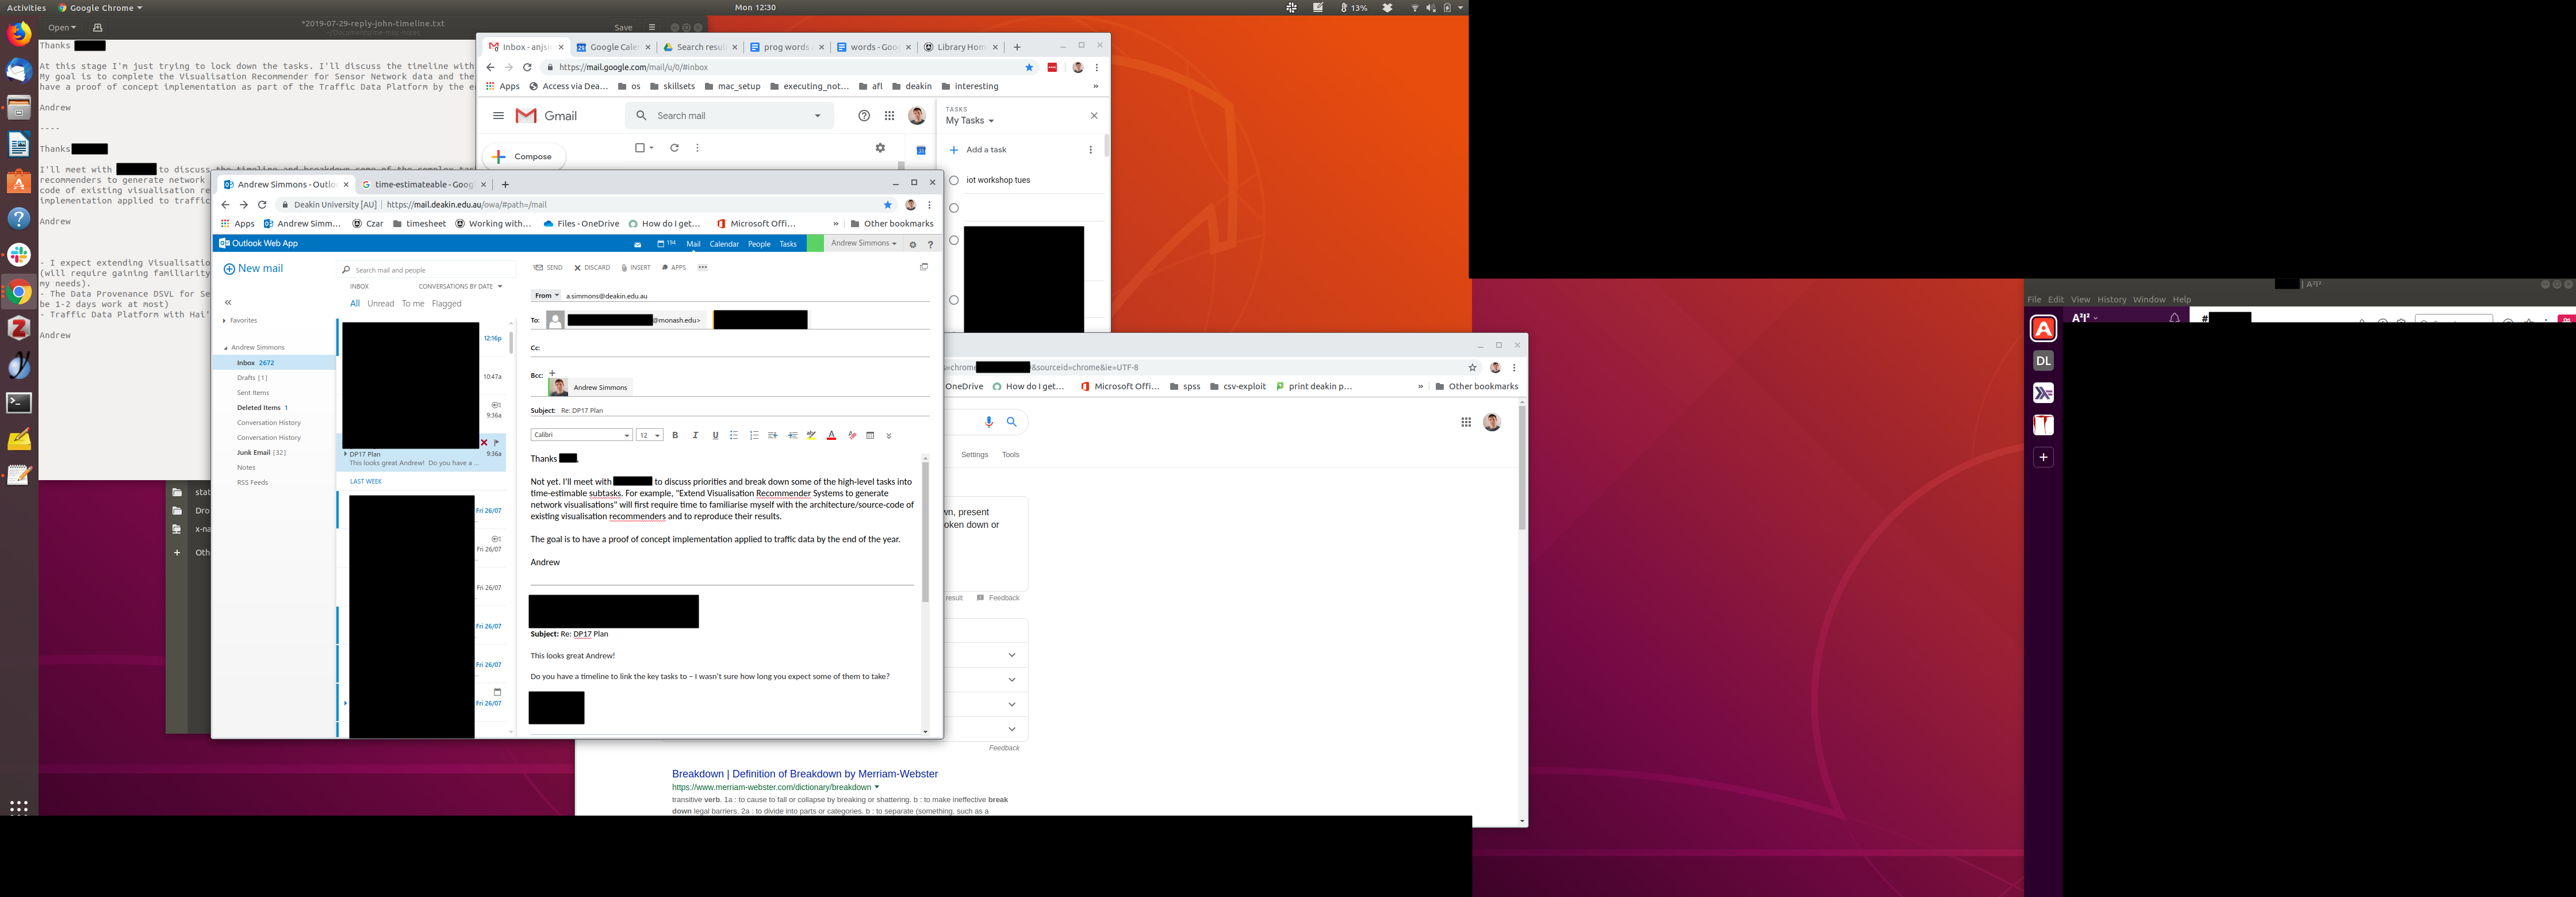Open Slack from the Ubuntu dock

19,255
